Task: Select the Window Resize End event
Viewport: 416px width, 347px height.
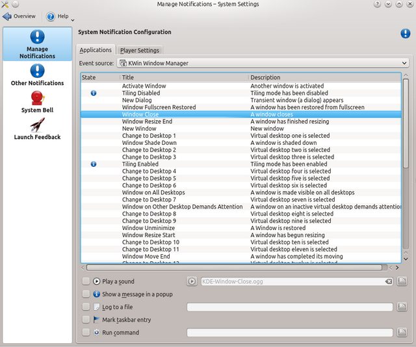Action: [x=241, y=122]
